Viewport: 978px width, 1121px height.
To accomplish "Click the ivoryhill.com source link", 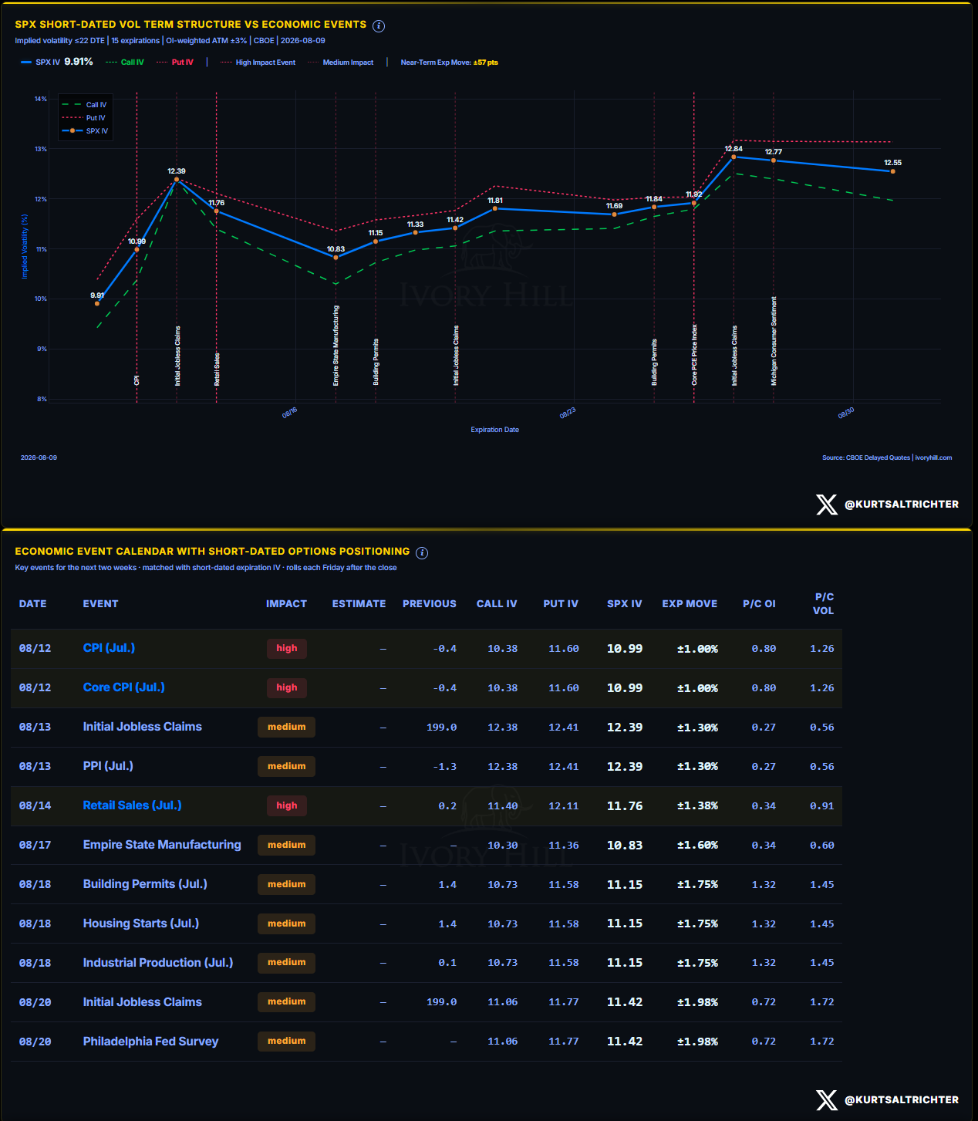I will 934,458.
